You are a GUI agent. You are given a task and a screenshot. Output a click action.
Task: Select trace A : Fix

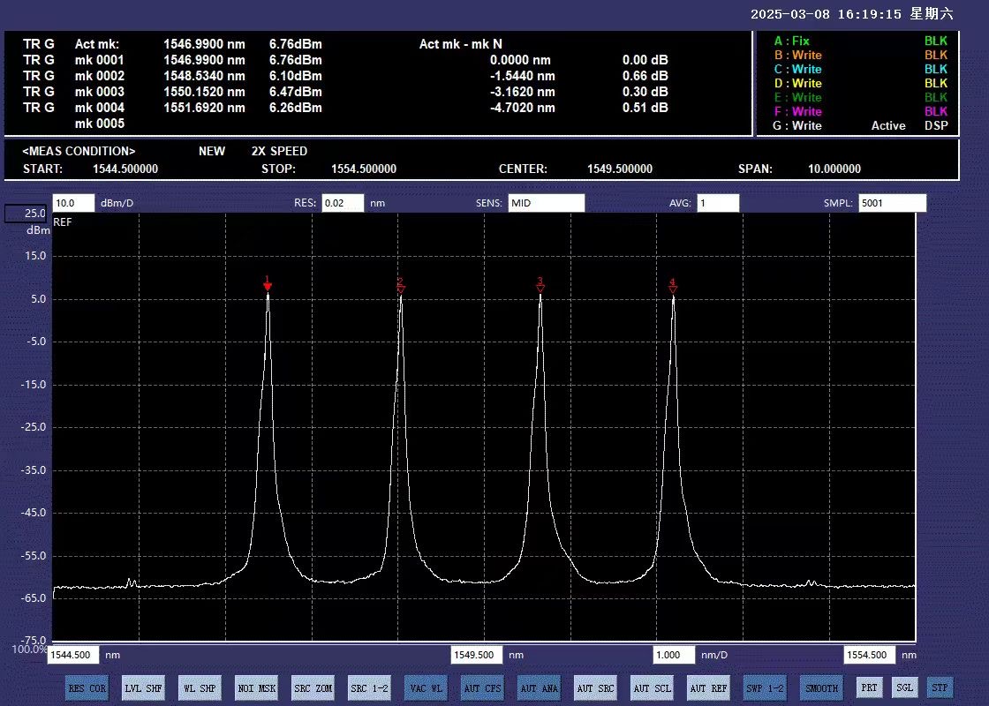[791, 41]
